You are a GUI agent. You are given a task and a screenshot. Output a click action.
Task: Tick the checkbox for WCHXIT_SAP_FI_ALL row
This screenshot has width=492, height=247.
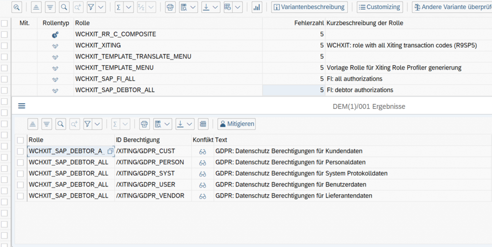click(x=4, y=79)
